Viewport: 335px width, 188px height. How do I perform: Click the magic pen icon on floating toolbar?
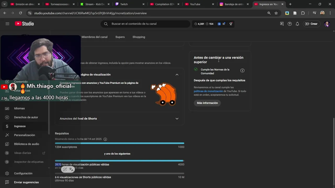(65, 169)
